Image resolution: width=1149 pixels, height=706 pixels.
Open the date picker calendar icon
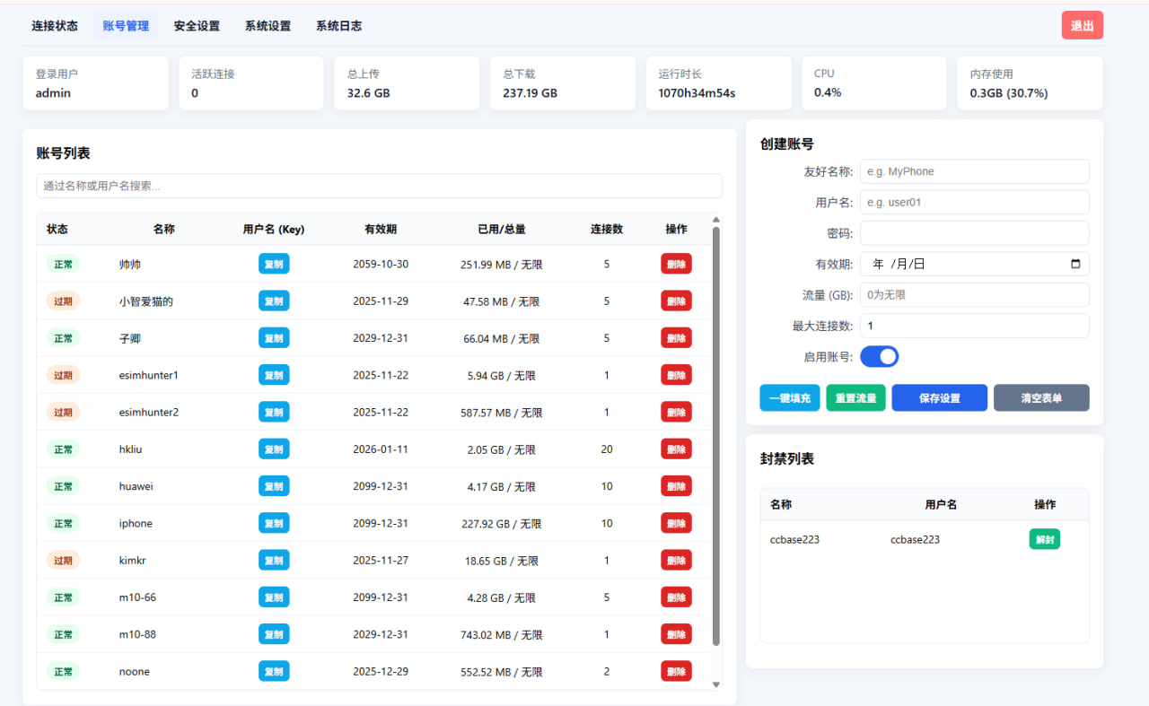[x=1075, y=264]
